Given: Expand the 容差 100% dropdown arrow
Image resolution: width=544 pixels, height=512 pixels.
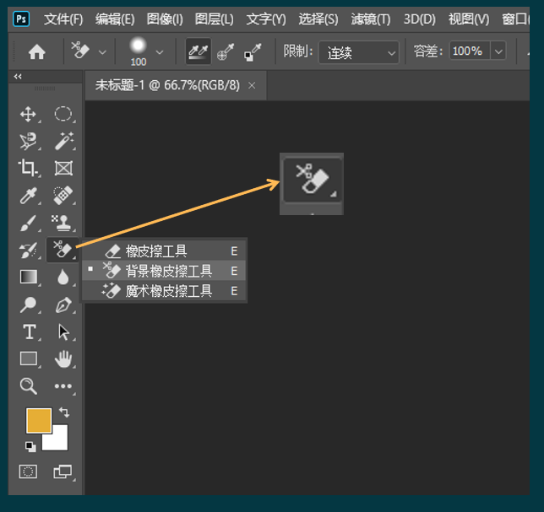Looking at the screenshot, I should 498,52.
